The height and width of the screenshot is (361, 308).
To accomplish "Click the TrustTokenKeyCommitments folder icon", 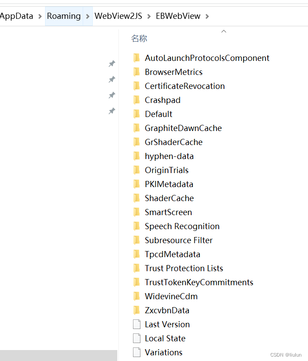I will tap(136, 282).
